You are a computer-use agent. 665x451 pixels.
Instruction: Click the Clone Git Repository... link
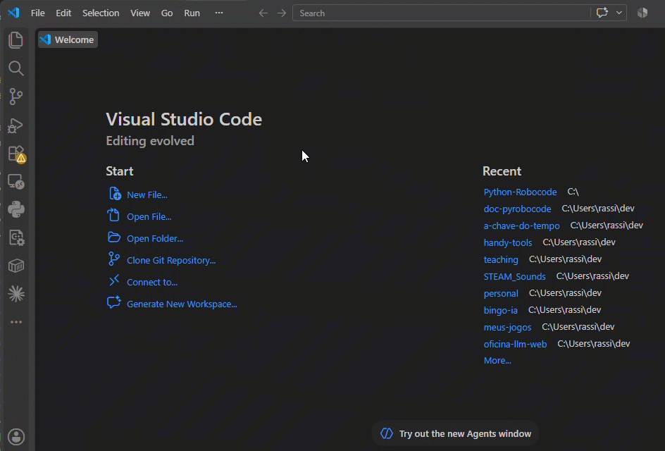coord(171,260)
